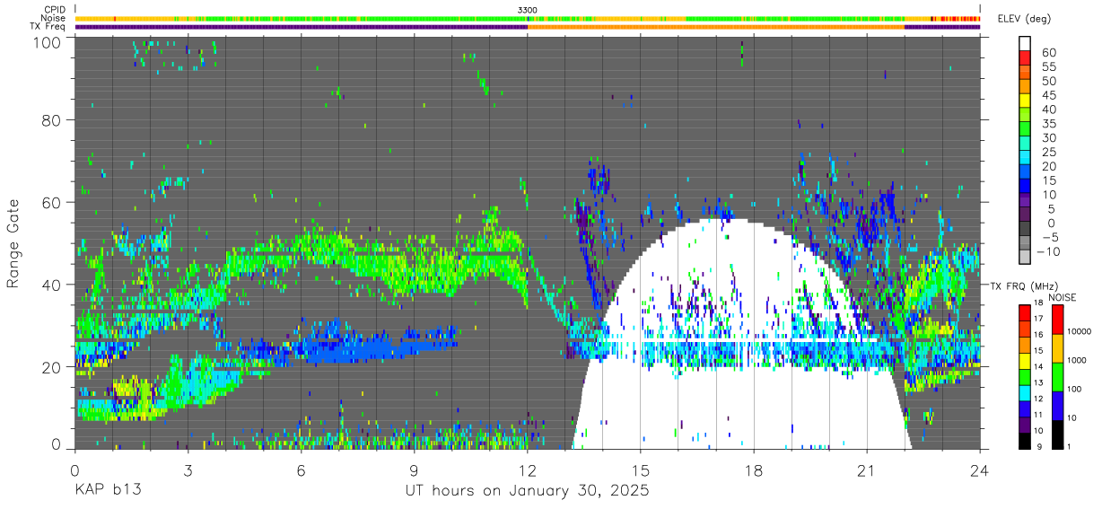
Task: Click the 80 tick on Range Gate axis
Action: 52,119
